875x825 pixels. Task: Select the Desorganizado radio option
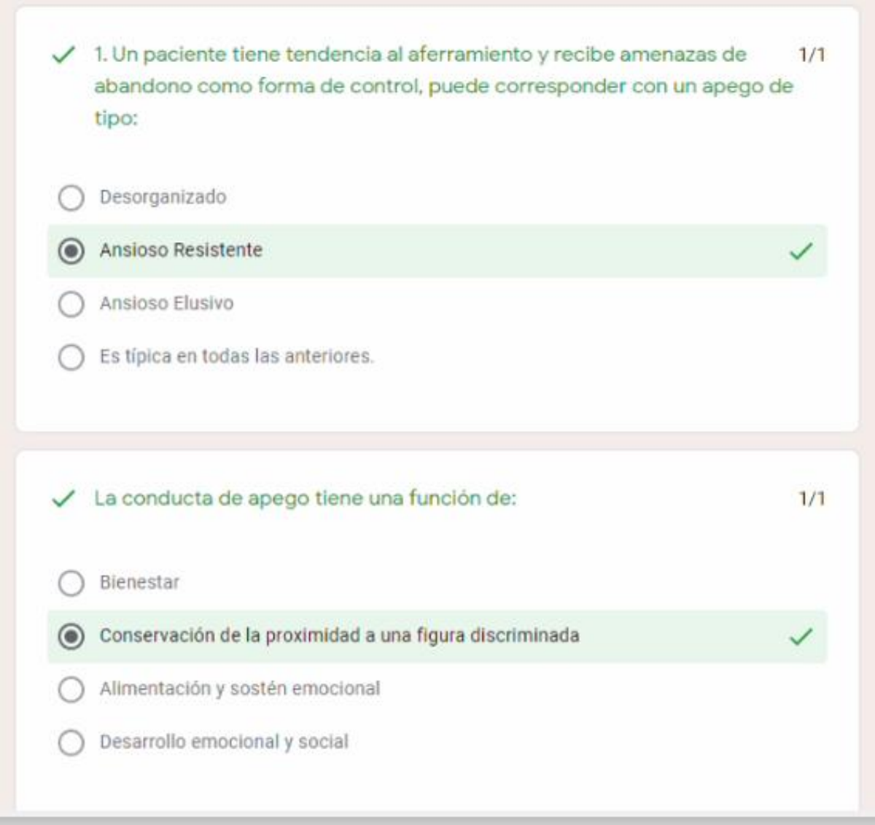pos(71,198)
